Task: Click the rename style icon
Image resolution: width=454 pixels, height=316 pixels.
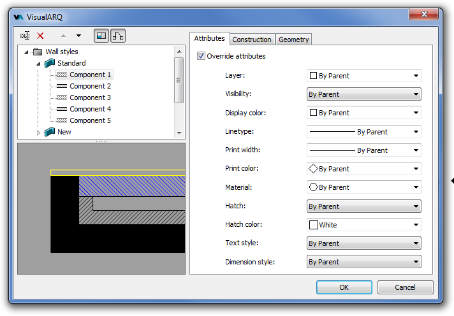Action: [25, 36]
